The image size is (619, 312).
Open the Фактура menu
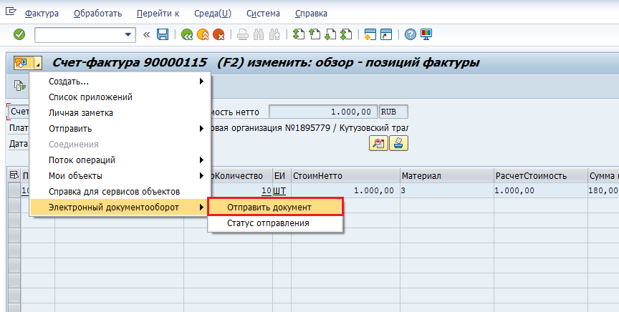point(42,14)
